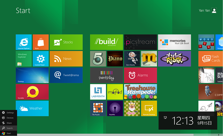
Task: Launch the NearMe tile
Action: 115,108
